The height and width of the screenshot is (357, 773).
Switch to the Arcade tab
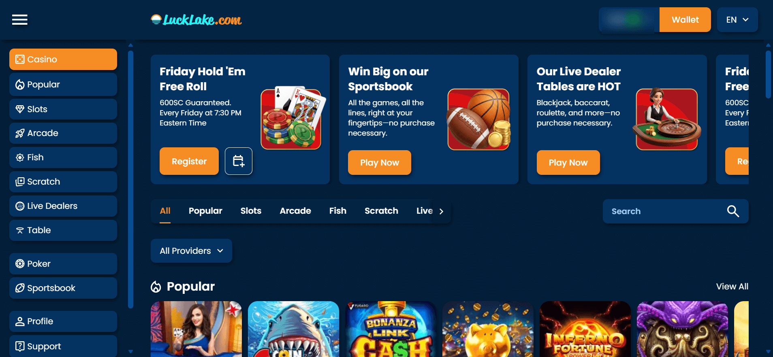click(x=295, y=211)
